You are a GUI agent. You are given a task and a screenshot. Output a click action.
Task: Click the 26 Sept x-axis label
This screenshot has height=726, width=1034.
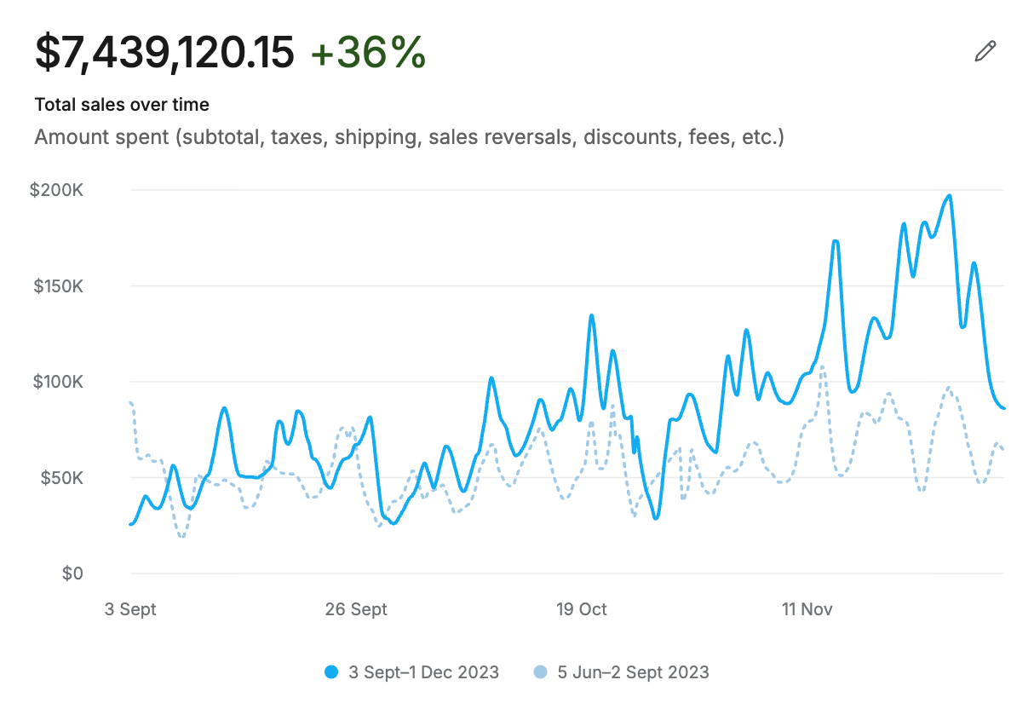356,609
